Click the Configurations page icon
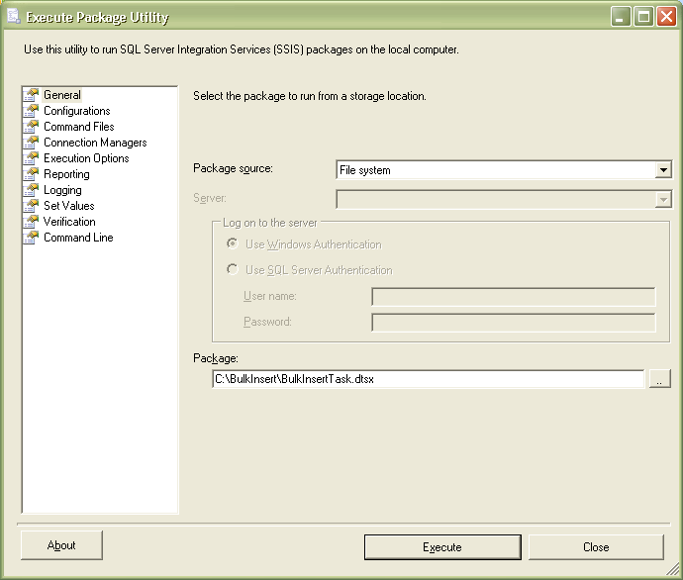This screenshot has width=683, height=580. click(31, 111)
